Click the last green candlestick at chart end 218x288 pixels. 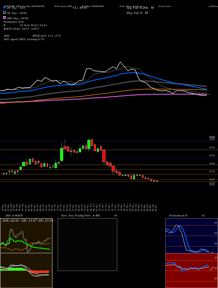(x=157, y=181)
